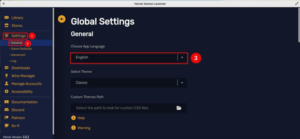Viewport: 300px width, 139px height.
Task: Click the custom CSS files path field
Action: [x=123, y=108]
